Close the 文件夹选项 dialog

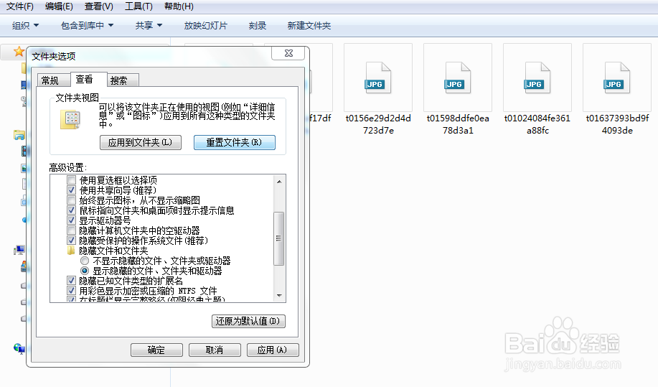click(x=288, y=53)
